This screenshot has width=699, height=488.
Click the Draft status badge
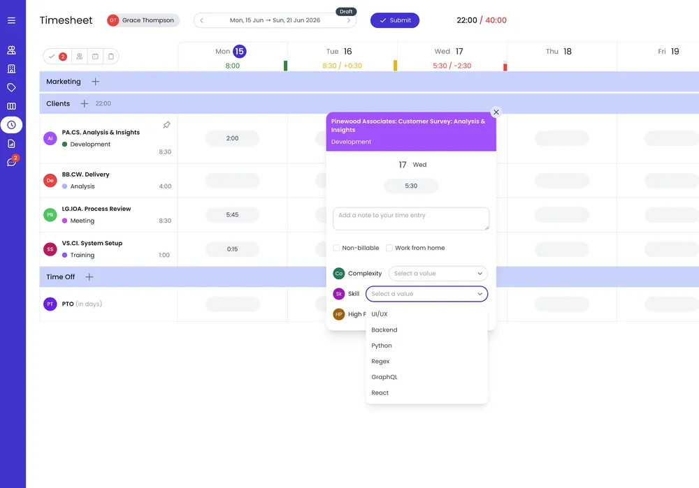coord(346,12)
